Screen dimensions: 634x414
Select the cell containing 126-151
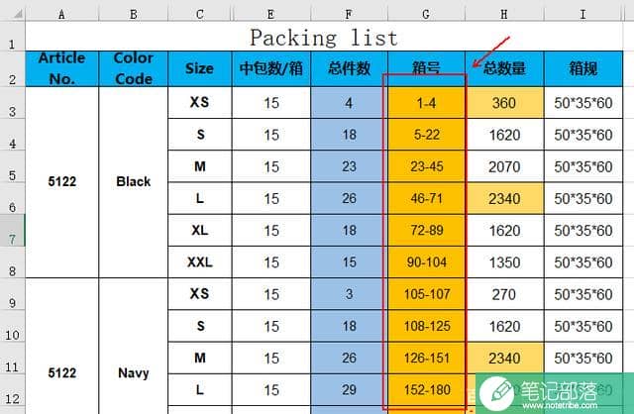426,358
